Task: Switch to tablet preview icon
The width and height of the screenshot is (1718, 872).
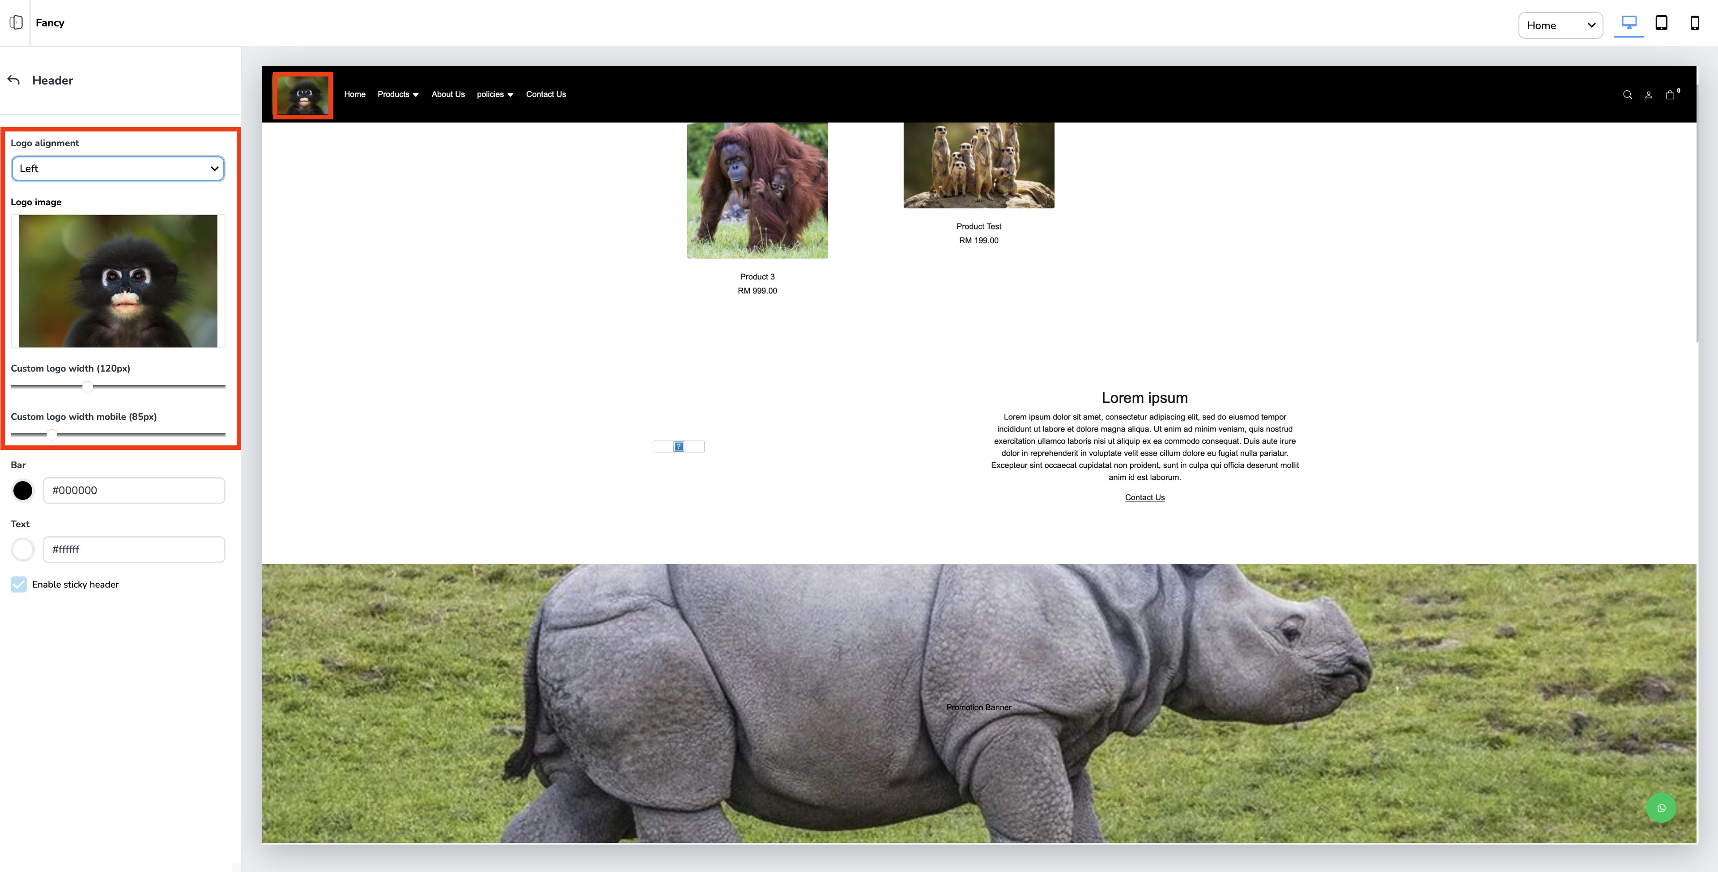Action: click(1661, 23)
